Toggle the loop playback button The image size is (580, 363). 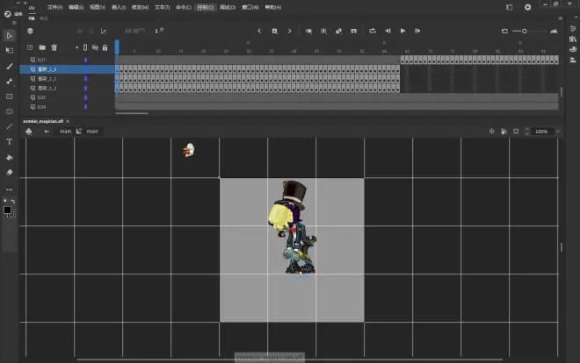[373, 31]
